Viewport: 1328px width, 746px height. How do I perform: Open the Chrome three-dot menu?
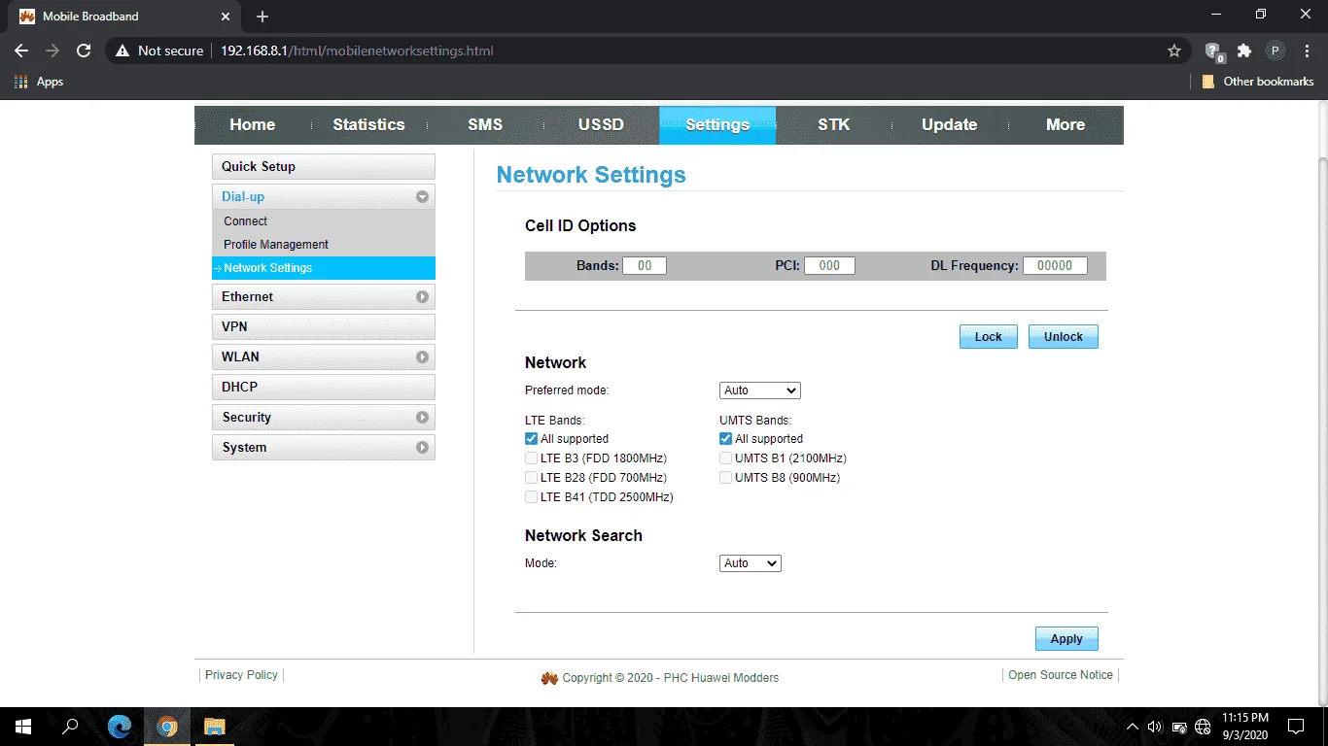pyautogui.click(x=1307, y=51)
